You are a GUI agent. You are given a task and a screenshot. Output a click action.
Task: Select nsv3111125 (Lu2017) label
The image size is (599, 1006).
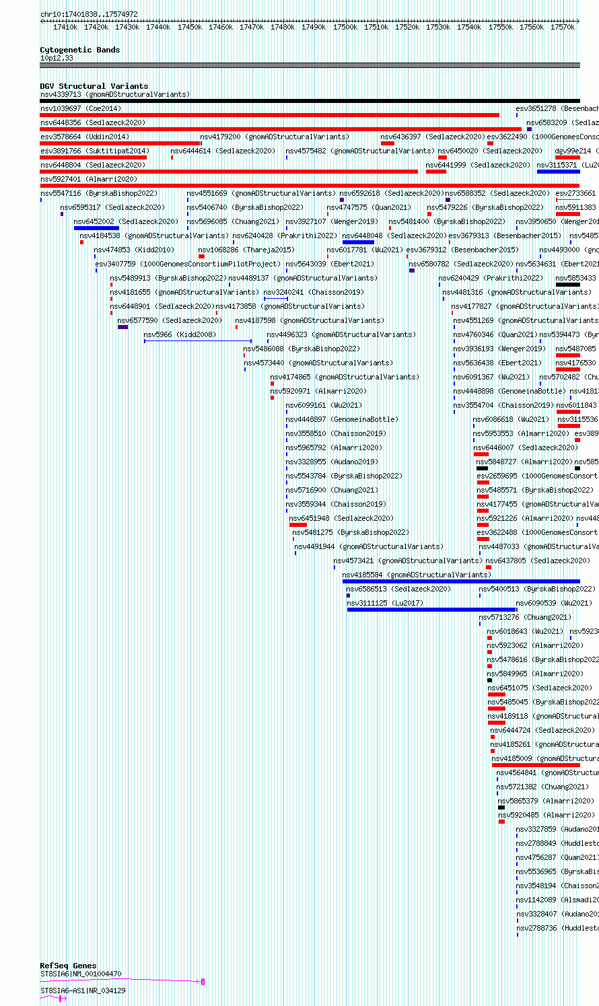(x=386, y=603)
